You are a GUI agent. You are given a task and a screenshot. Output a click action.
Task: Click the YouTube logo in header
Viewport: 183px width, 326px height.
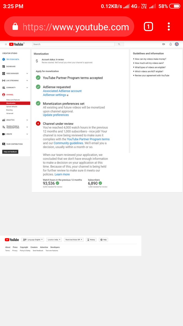tap(17, 44)
